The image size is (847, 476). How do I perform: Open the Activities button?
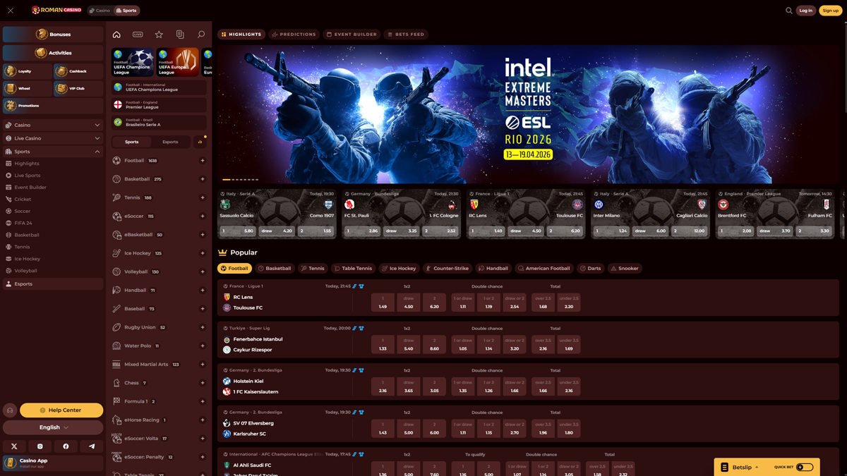(x=53, y=53)
